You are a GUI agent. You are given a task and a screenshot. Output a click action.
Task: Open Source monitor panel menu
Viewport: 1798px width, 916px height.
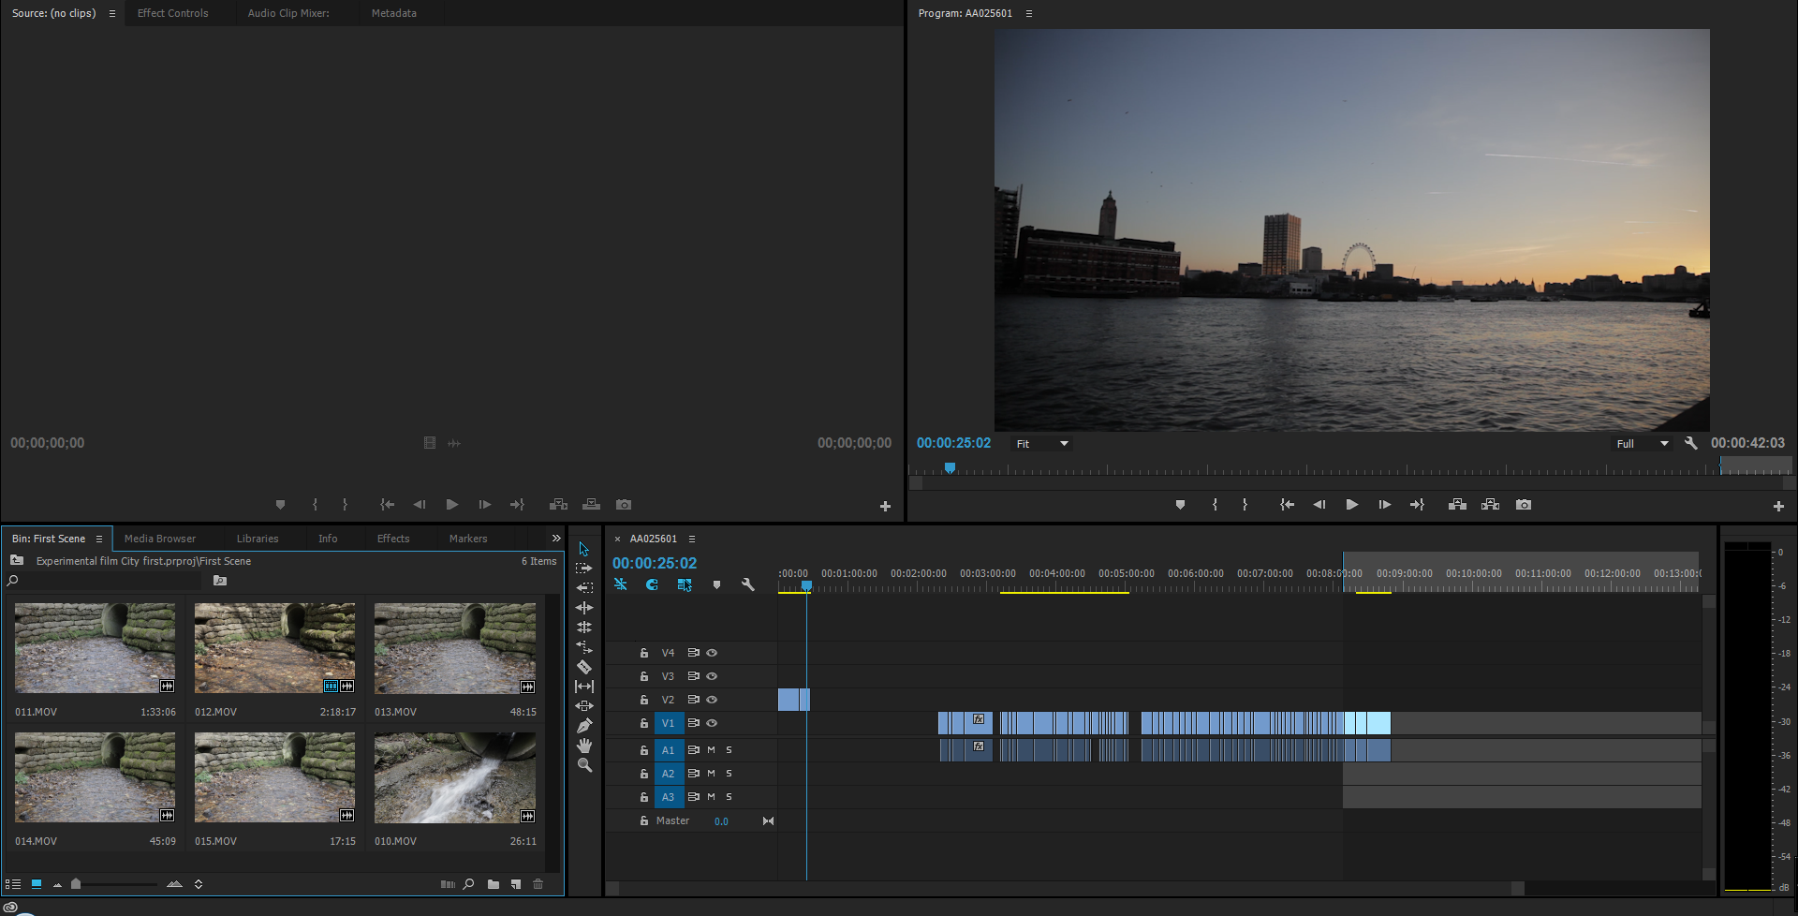[x=112, y=13]
